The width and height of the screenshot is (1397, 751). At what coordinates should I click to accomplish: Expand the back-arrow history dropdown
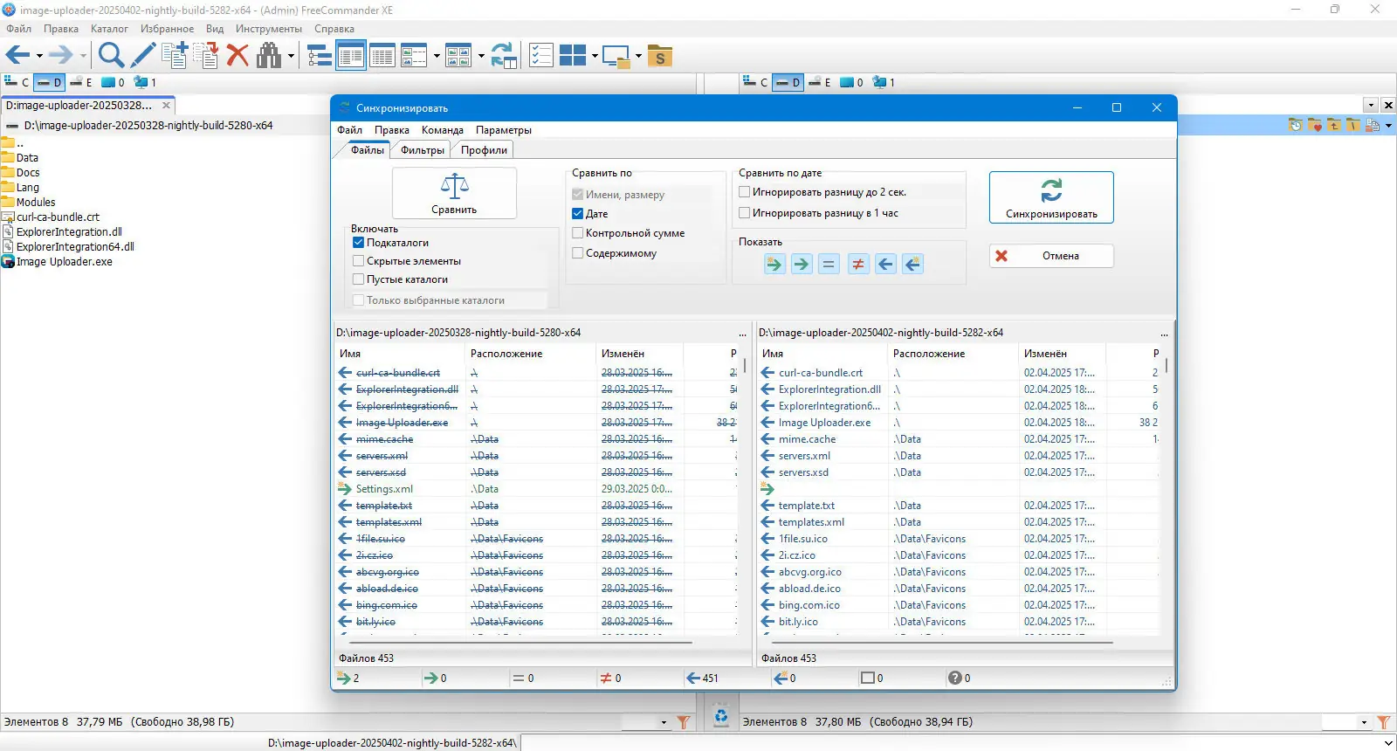(39, 57)
